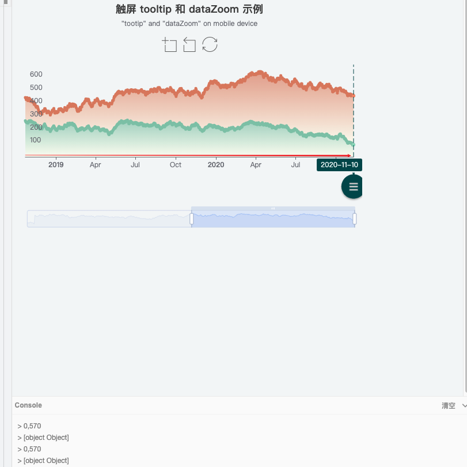Select the 2020 label on the x-axis

pos(216,165)
